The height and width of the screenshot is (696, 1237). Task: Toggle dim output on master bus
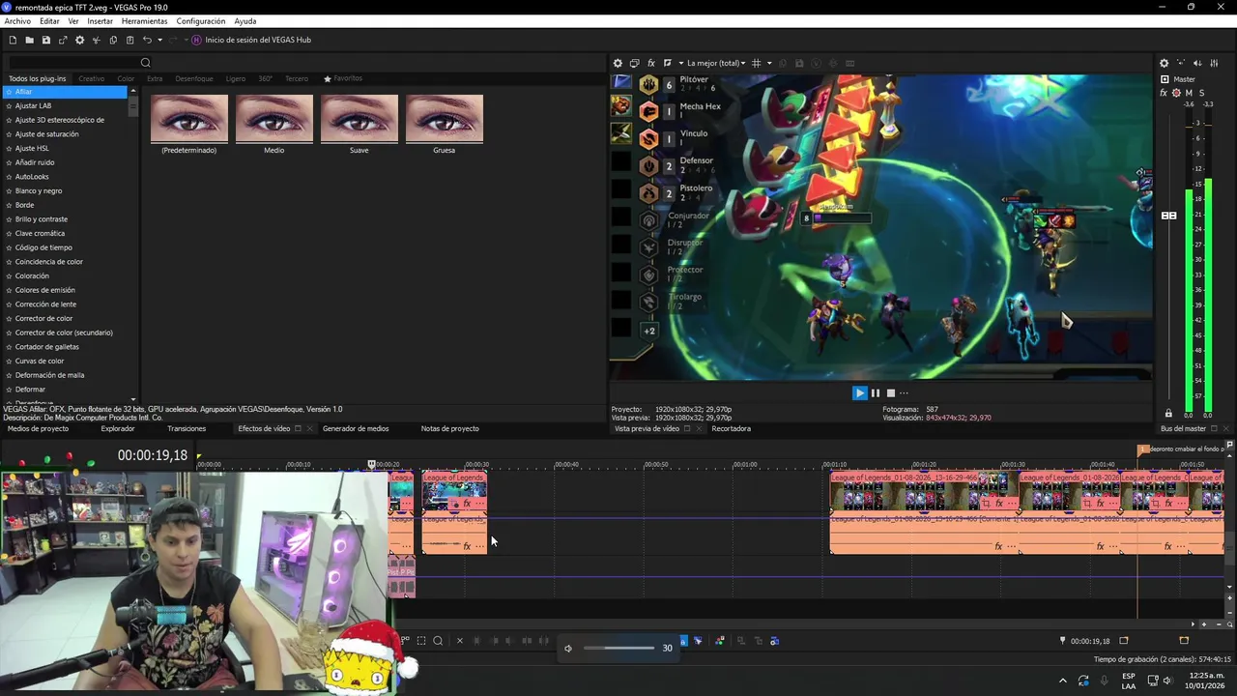(1198, 63)
